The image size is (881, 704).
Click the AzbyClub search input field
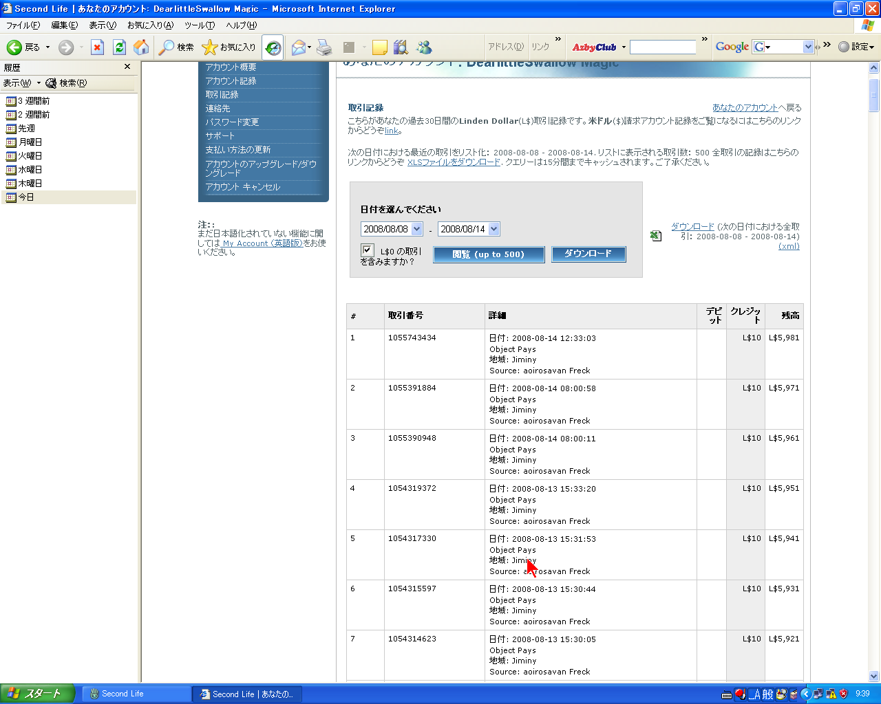(x=663, y=47)
